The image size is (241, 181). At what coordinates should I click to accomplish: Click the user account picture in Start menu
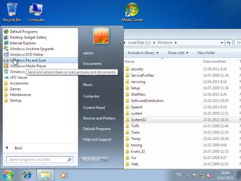[x=101, y=36]
